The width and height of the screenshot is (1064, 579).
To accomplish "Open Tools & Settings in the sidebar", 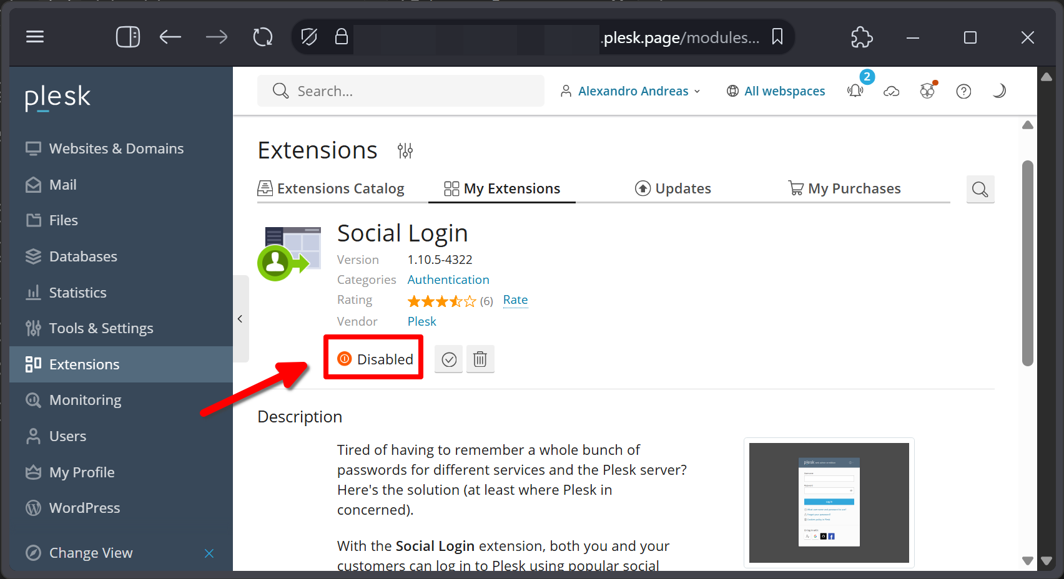I will [x=121, y=328].
